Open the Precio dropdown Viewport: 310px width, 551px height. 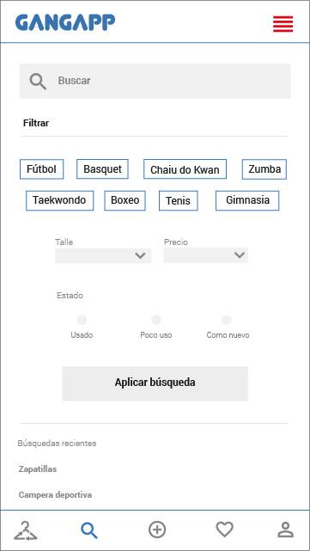point(206,255)
